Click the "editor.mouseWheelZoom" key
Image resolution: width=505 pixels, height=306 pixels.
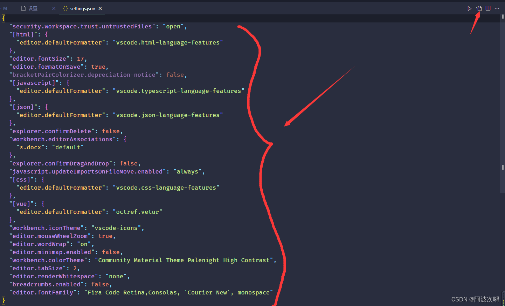coord(50,236)
